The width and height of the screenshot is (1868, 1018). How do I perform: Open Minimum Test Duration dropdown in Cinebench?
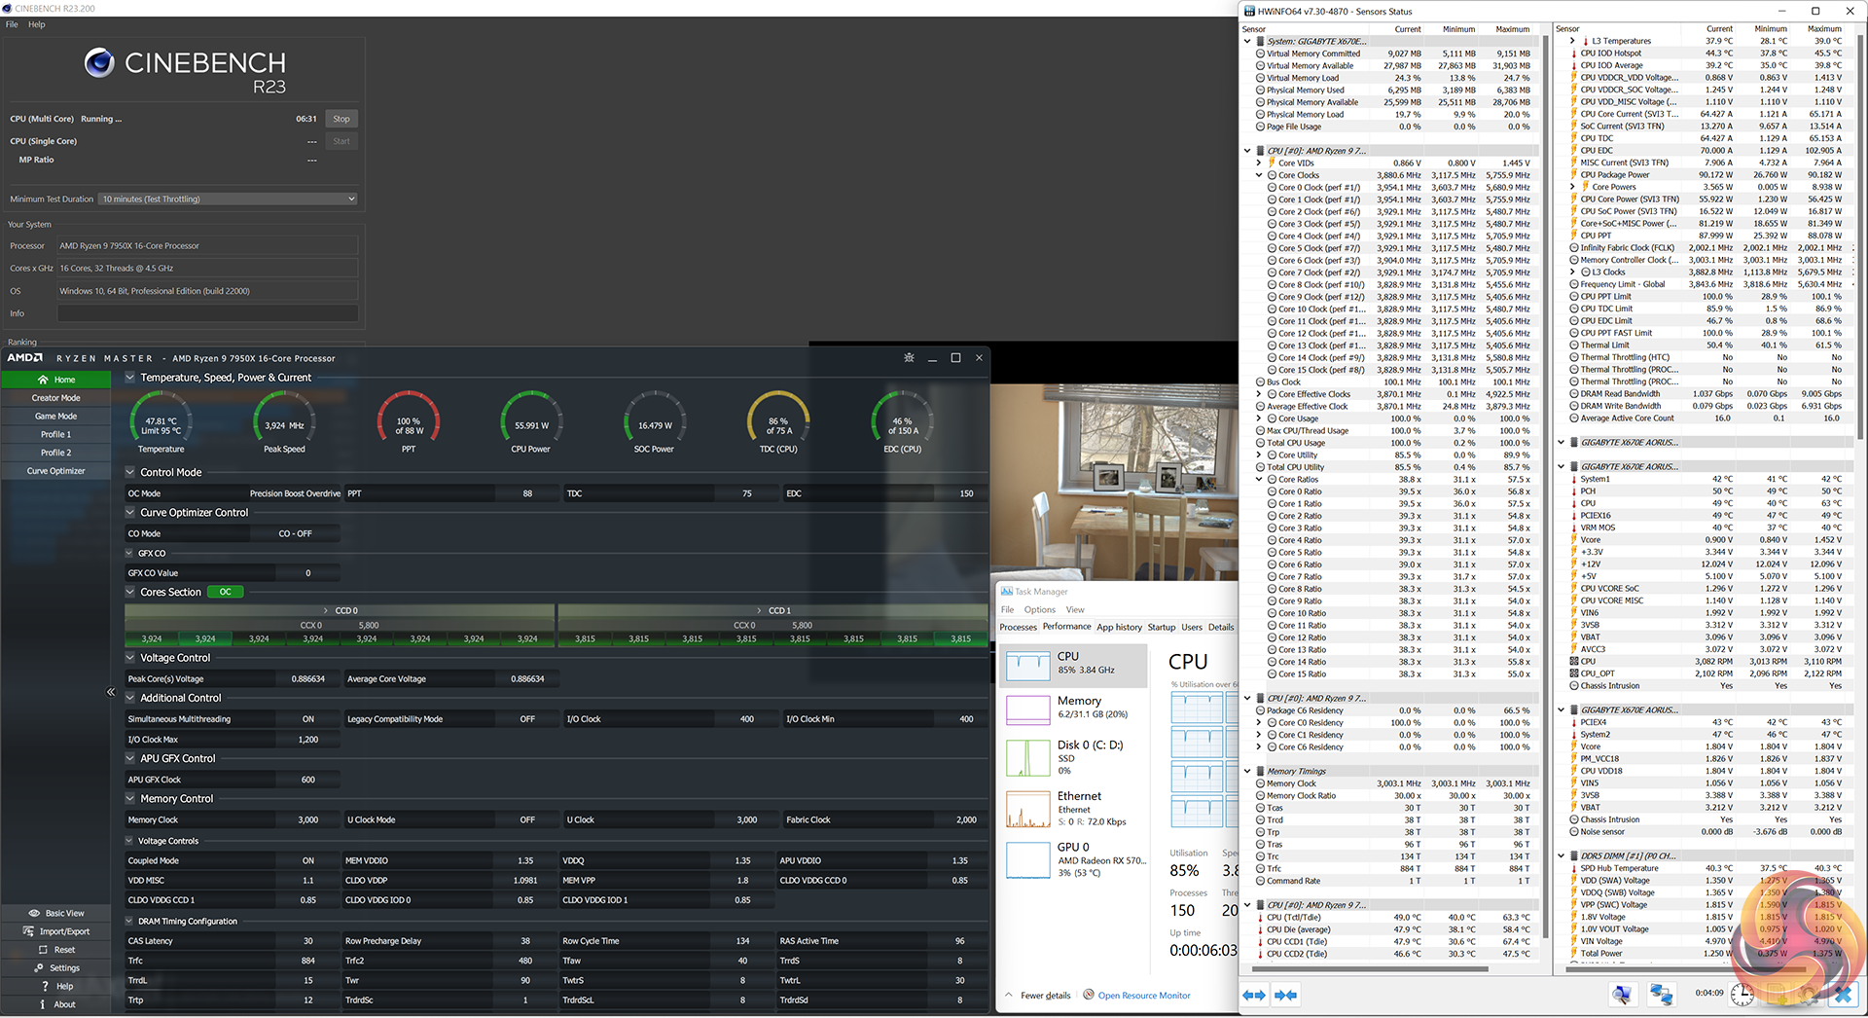[229, 199]
